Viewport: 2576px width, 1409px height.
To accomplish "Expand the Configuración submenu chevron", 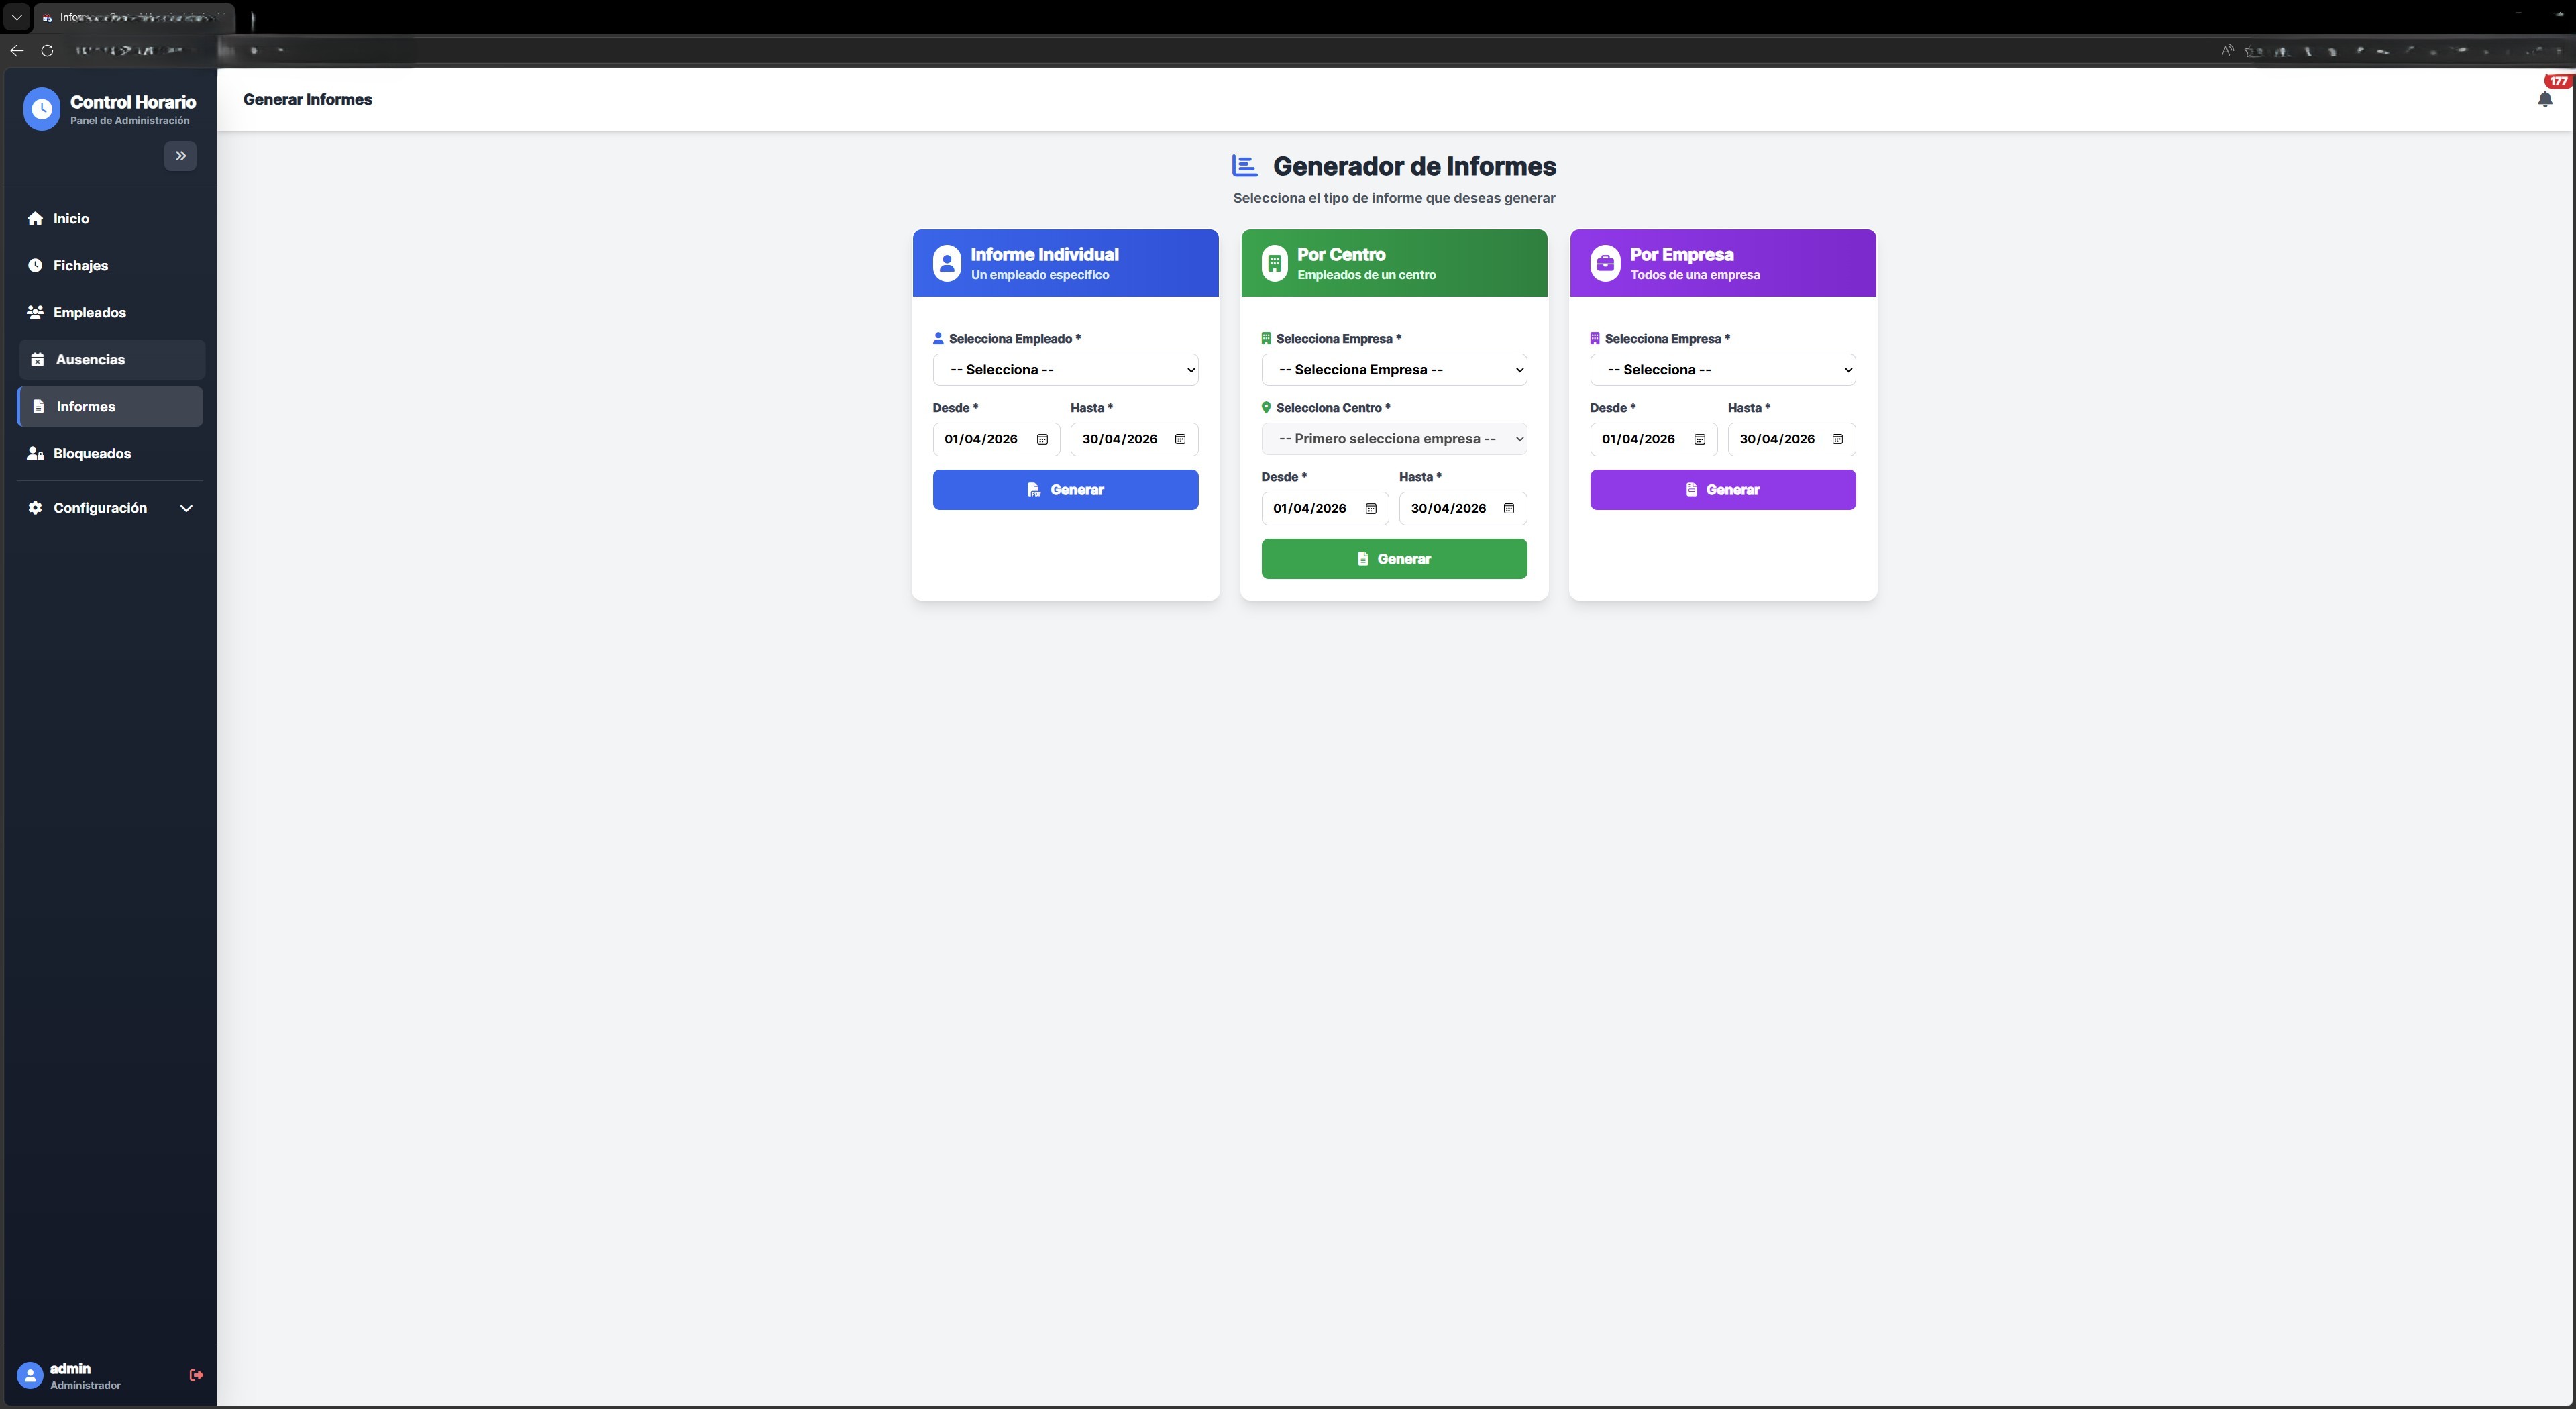I will (186, 508).
